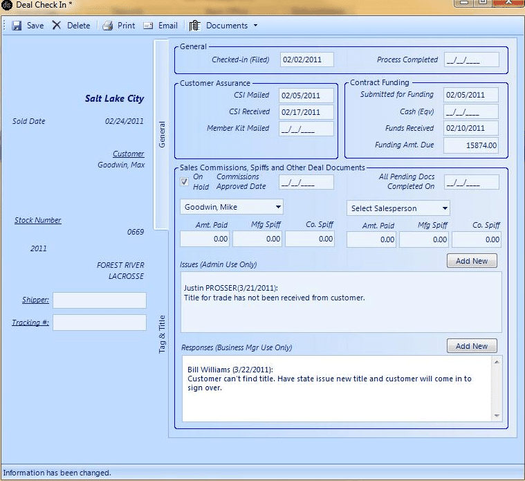Image resolution: width=525 pixels, height=481 pixels.
Task: Open the Documents dropdown arrow
Action: coord(255,26)
